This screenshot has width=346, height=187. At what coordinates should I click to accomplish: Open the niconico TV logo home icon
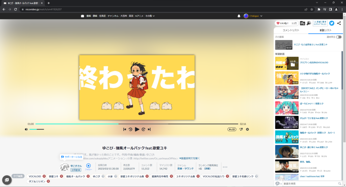click(x=82, y=16)
